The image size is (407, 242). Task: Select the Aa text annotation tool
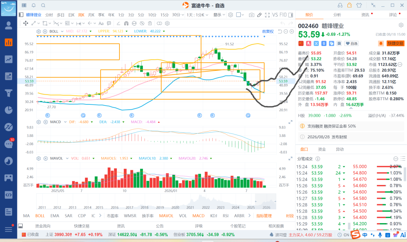click(101, 23)
